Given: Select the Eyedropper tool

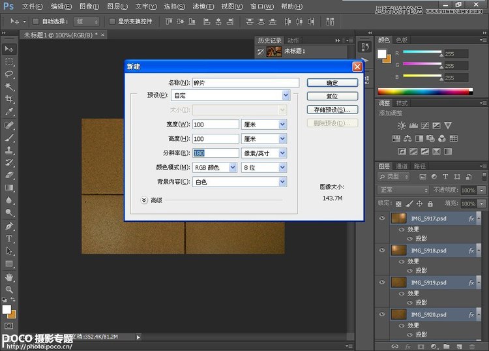Looking at the screenshot, I should [9, 112].
